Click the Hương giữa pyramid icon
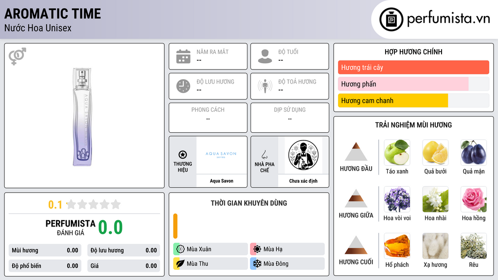498x280 pixels. pos(356,198)
